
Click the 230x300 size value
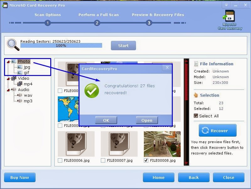coord(220,83)
